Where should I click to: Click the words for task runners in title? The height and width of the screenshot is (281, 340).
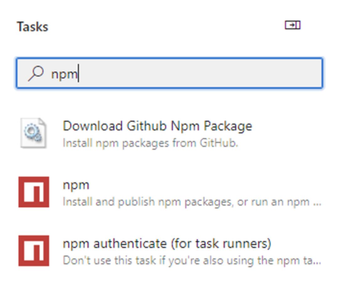click(221, 244)
